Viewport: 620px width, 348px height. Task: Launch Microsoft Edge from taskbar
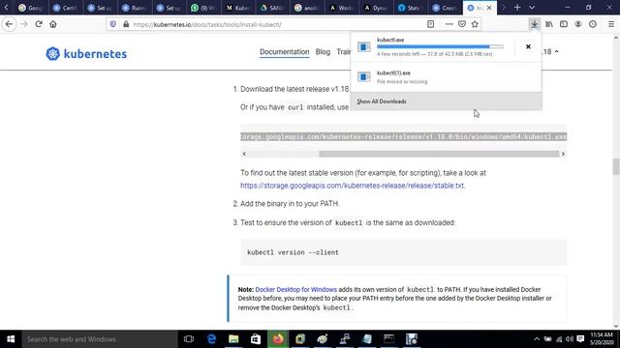(211, 339)
